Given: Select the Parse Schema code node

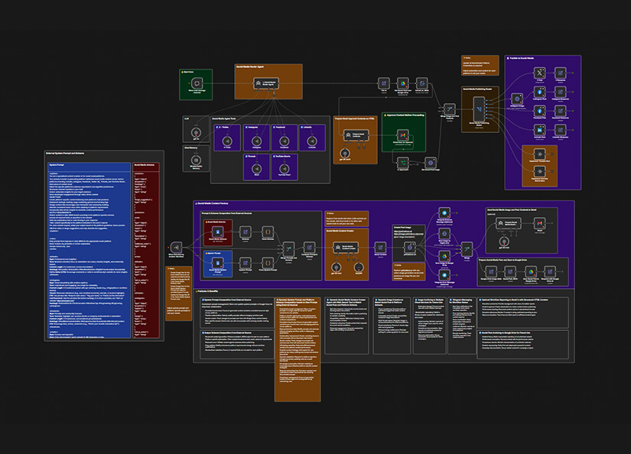Looking at the screenshot, I should pos(268,232).
